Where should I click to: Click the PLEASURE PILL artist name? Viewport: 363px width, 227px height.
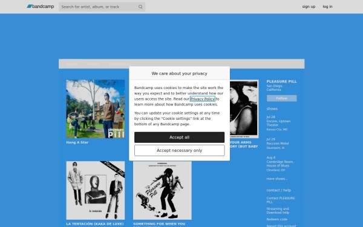(281, 82)
